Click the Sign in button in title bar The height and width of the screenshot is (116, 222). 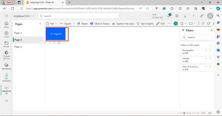pyautogui.click(x=8, y=2)
